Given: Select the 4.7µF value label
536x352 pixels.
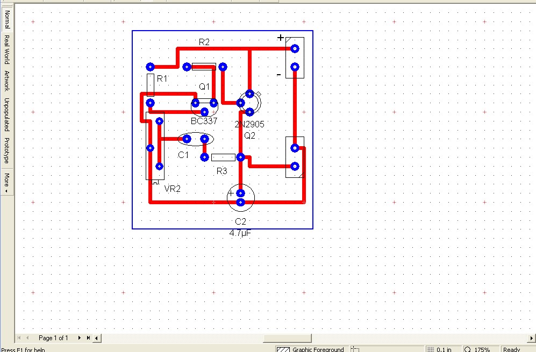Looking at the screenshot, I should click(x=240, y=233).
